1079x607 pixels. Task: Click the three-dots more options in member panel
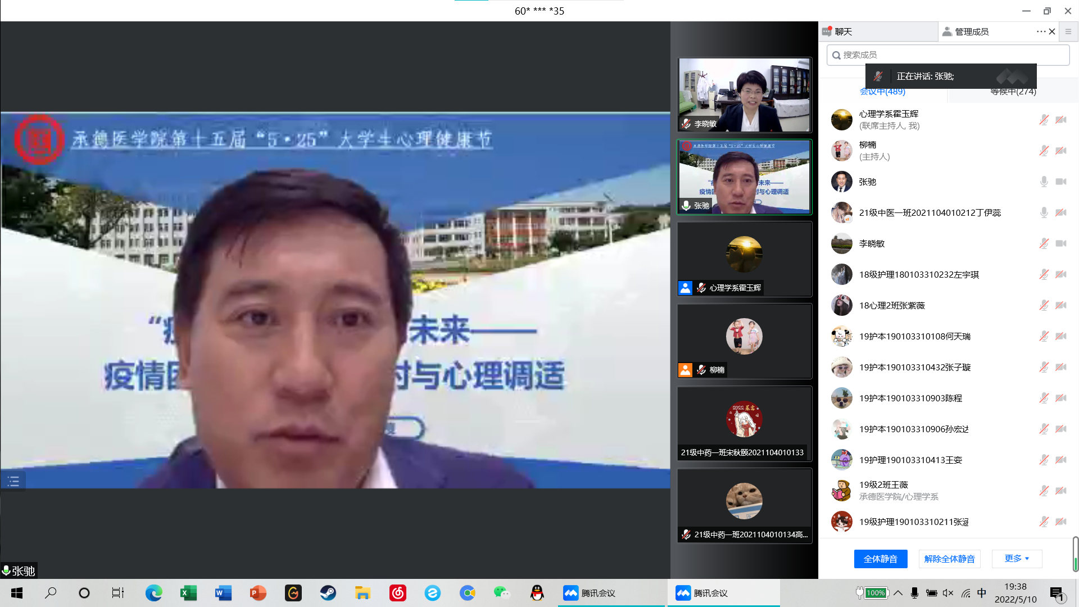point(1041,31)
